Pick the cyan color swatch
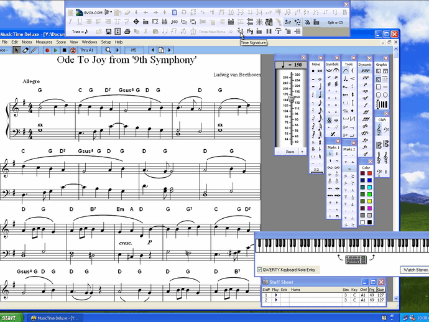 (x=369, y=187)
